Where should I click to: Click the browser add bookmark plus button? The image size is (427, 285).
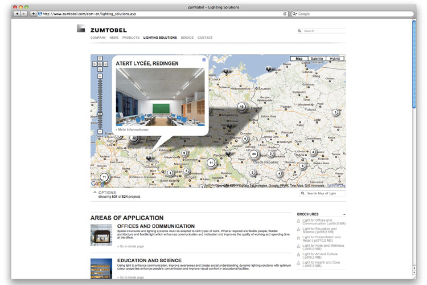pyautogui.click(x=33, y=14)
